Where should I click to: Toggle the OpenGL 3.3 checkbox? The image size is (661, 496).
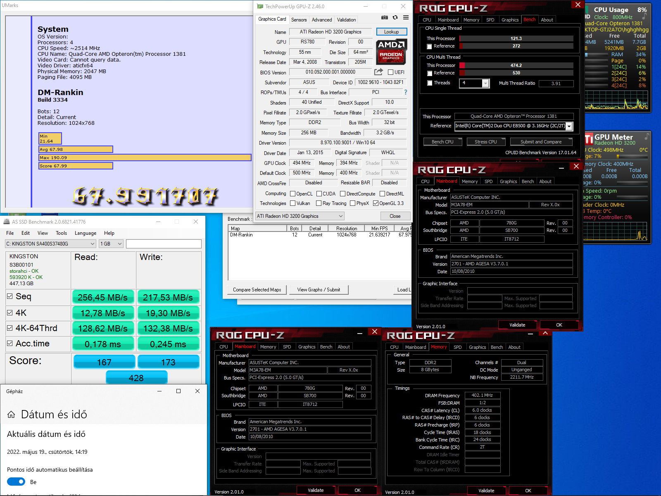376,203
